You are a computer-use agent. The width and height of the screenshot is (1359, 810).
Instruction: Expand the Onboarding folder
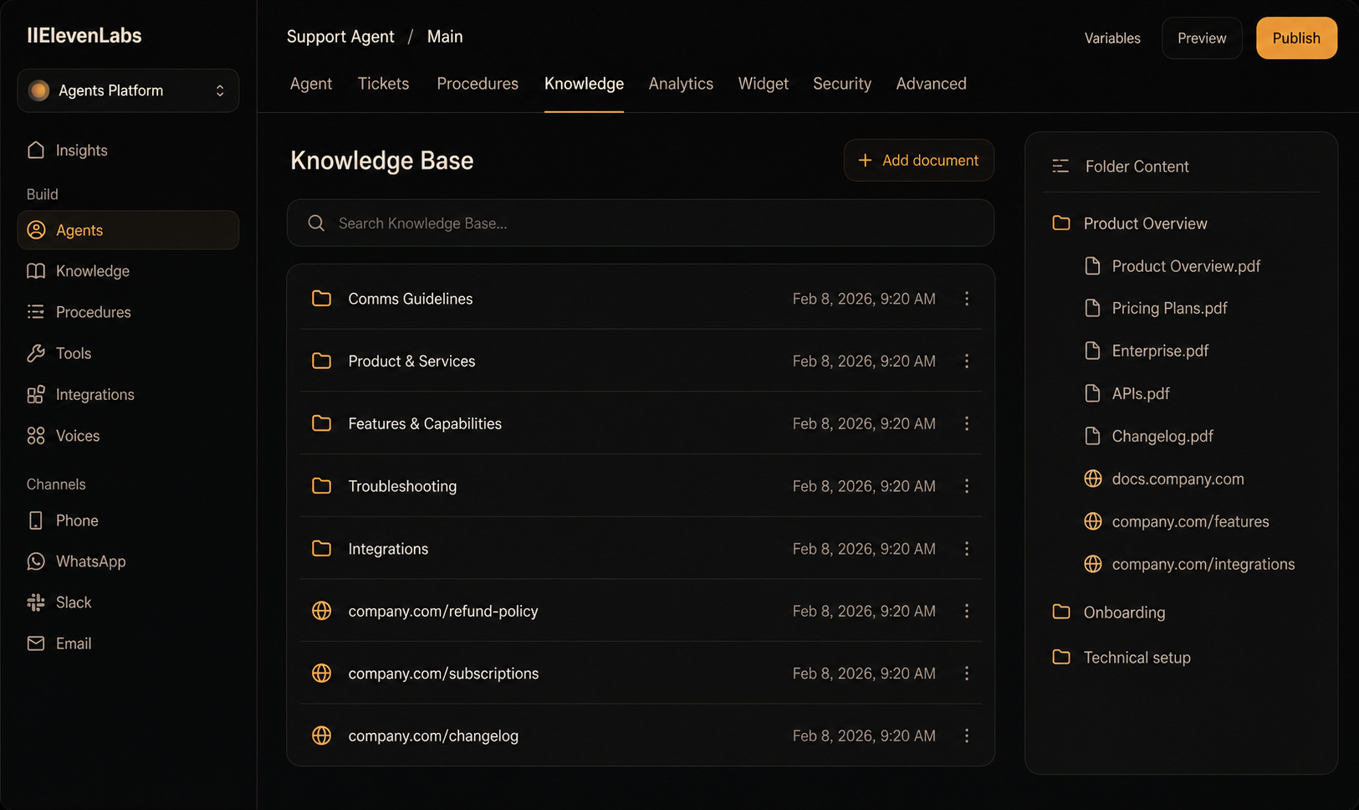[x=1109, y=613]
